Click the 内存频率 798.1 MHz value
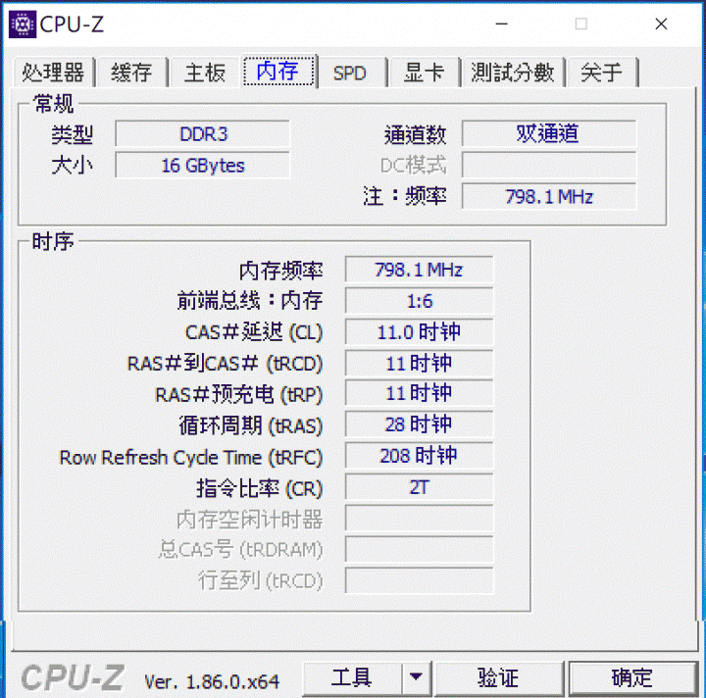The height and width of the screenshot is (698, 706). click(x=420, y=270)
